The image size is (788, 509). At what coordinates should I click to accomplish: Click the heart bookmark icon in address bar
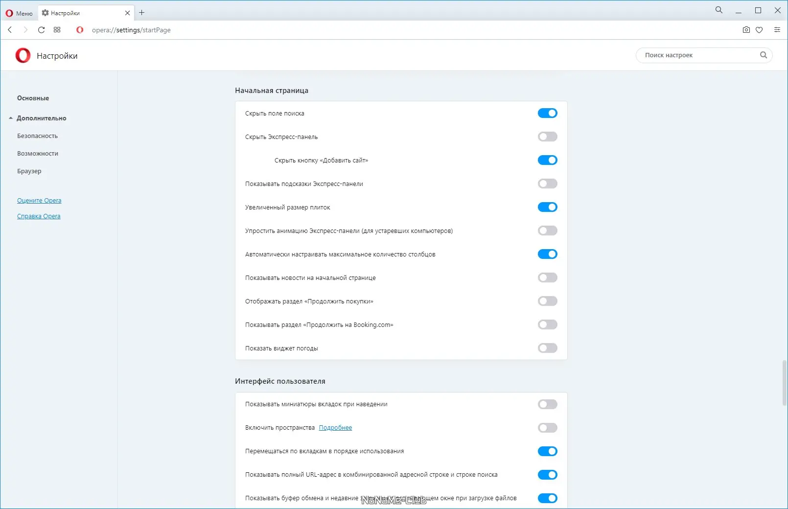[x=759, y=30]
